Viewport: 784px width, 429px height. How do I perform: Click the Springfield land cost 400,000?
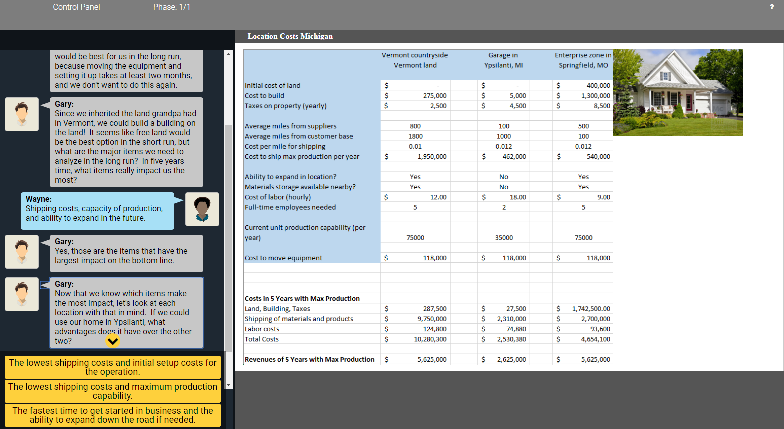point(598,86)
